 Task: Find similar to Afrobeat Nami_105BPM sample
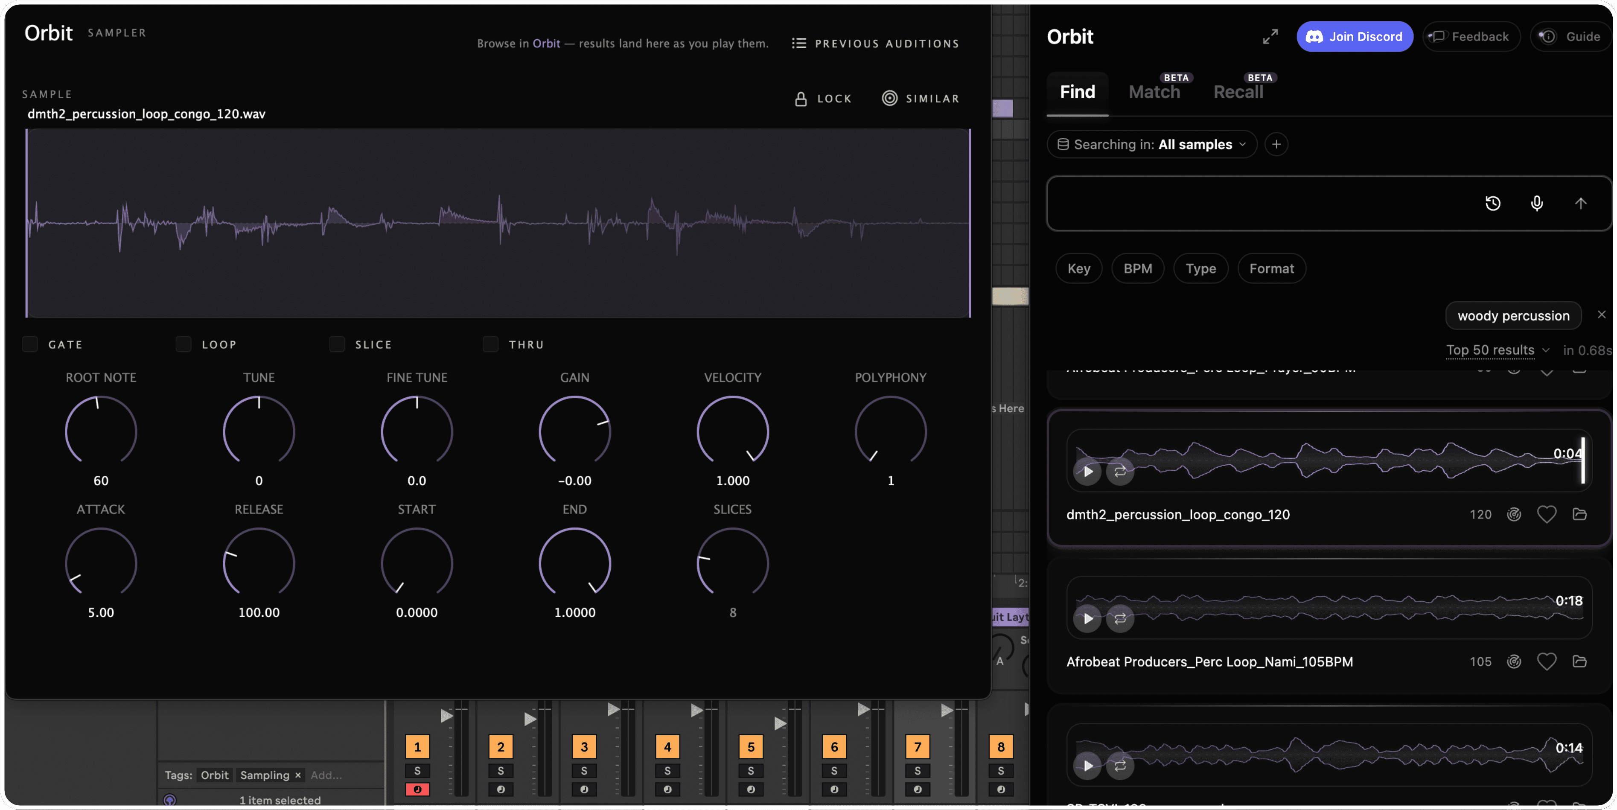tap(1513, 661)
